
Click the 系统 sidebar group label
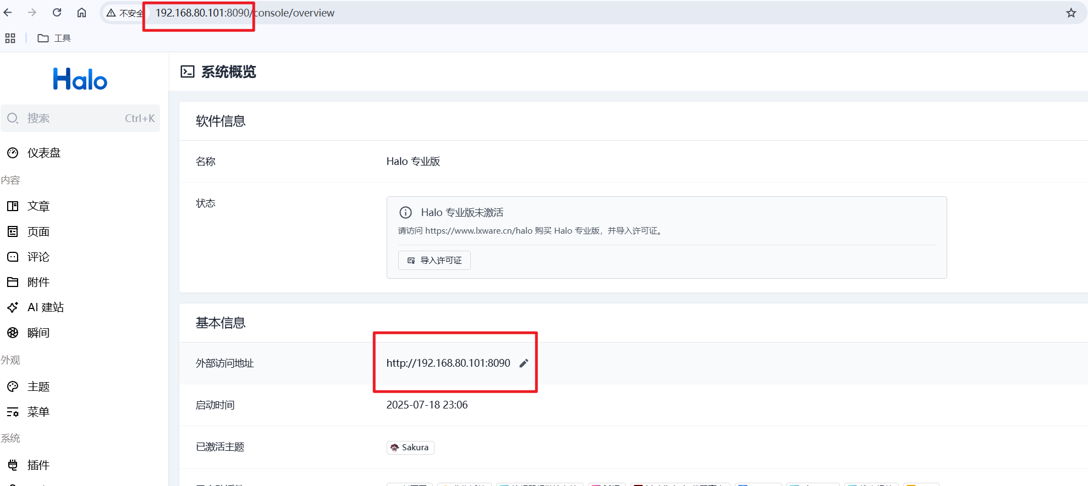[x=10, y=438]
